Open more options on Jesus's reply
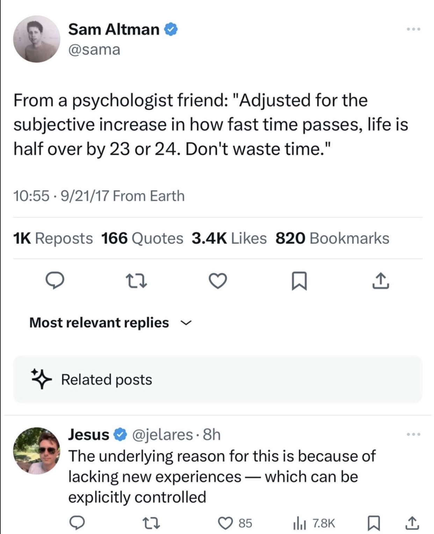The height and width of the screenshot is (534, 434). (414, 434)
